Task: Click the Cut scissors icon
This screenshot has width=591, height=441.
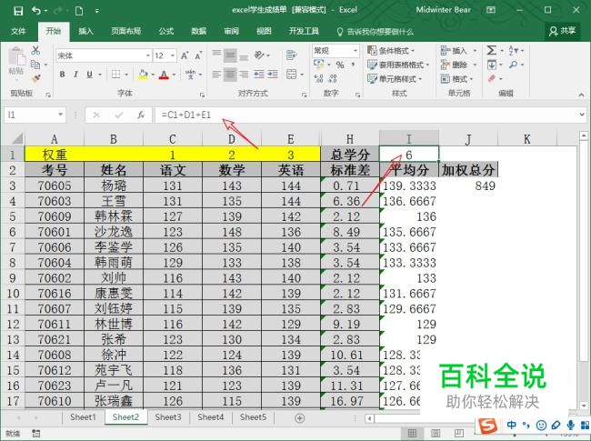Action: (35, 51)
